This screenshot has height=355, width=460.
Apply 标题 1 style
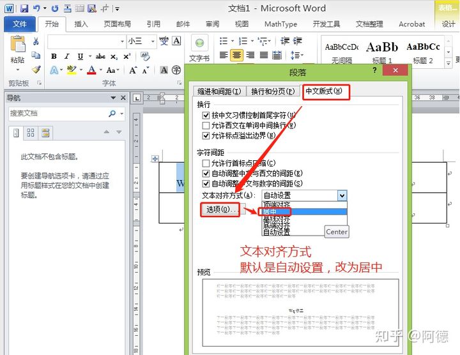click(382, 51)
